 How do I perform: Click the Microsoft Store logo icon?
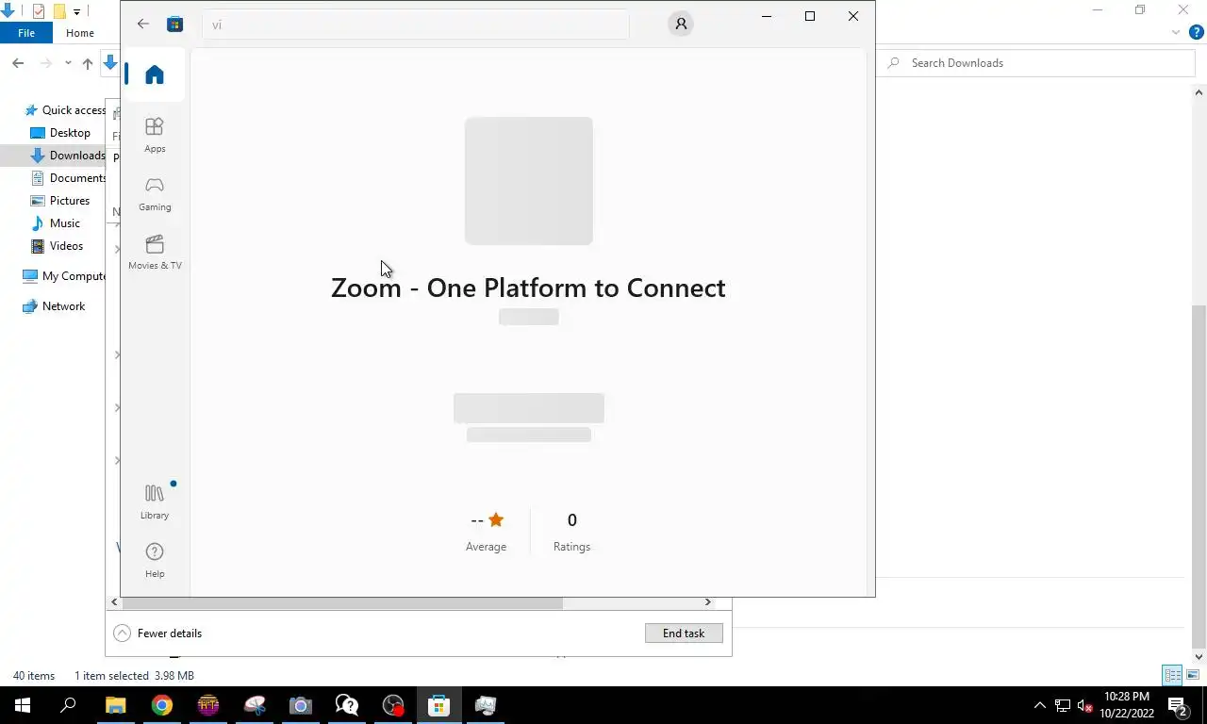174,25
